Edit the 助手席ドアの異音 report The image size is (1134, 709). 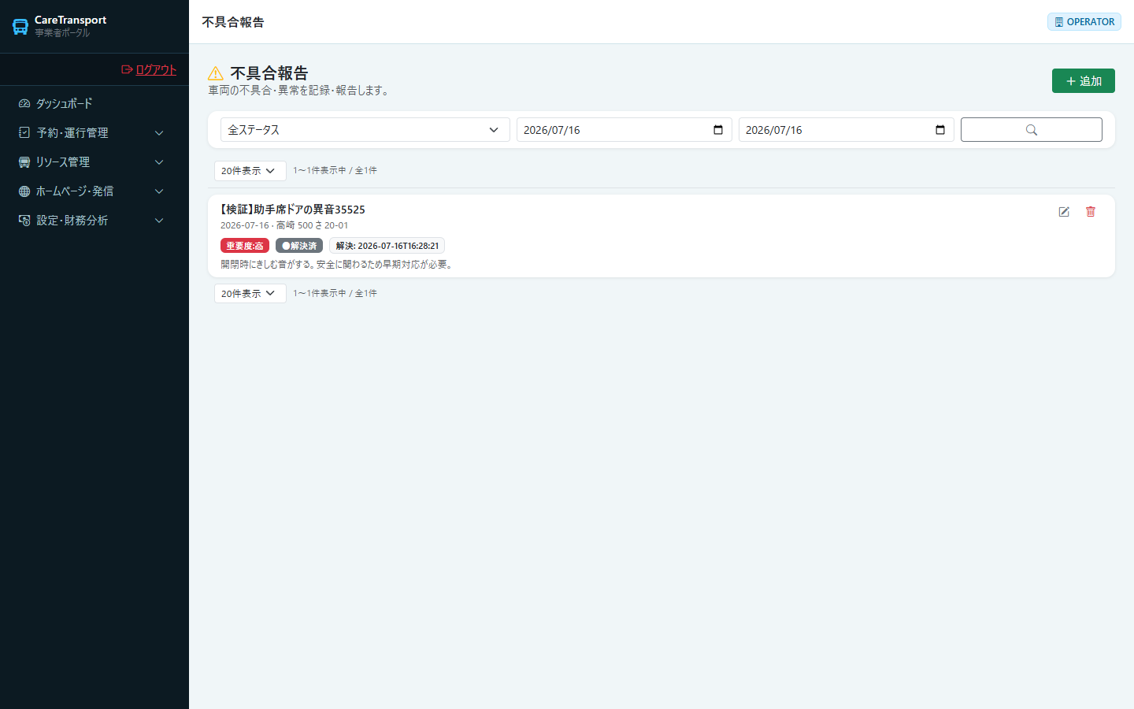tap(1064, 211)
